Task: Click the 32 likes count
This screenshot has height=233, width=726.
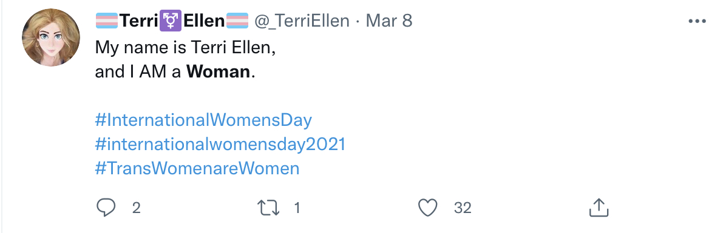Action: tap(463, 208)
